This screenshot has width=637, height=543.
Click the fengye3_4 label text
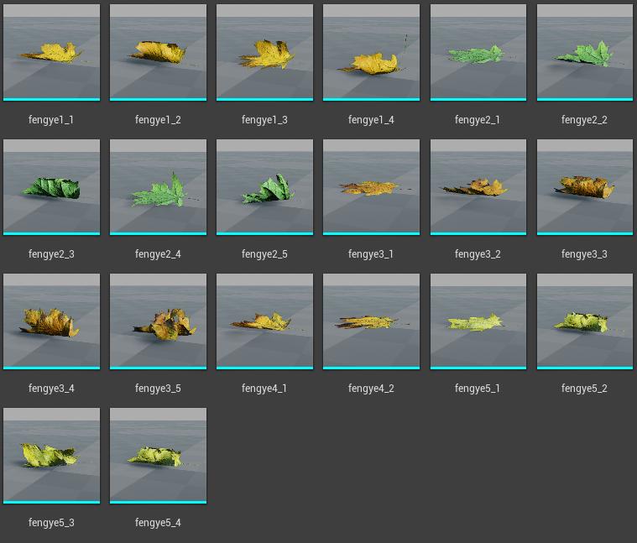point(51,389)
